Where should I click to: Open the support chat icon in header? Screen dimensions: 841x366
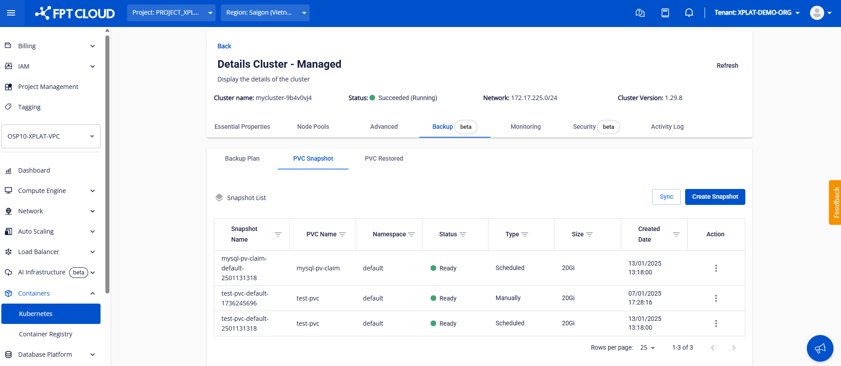click(x=640, y=13)
